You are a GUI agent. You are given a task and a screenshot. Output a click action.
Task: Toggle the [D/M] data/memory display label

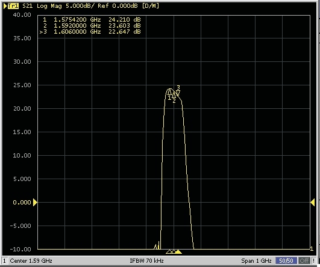[151, 6]
